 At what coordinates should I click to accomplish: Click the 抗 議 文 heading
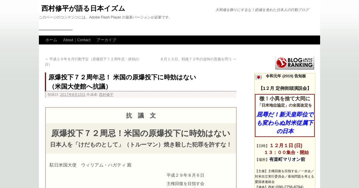141,115
